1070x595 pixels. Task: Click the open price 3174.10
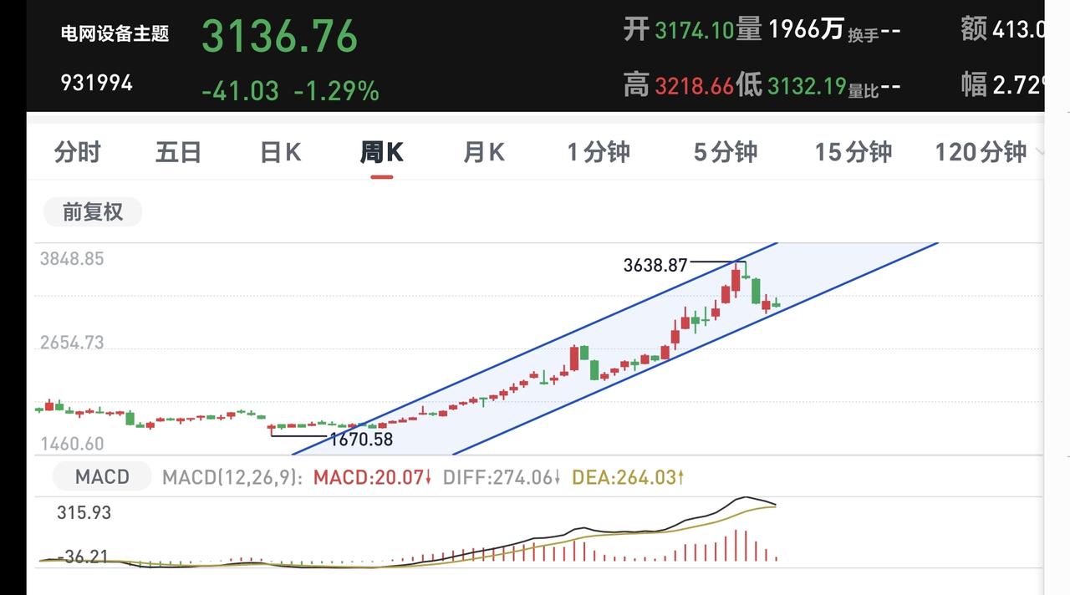pos(694,31)
